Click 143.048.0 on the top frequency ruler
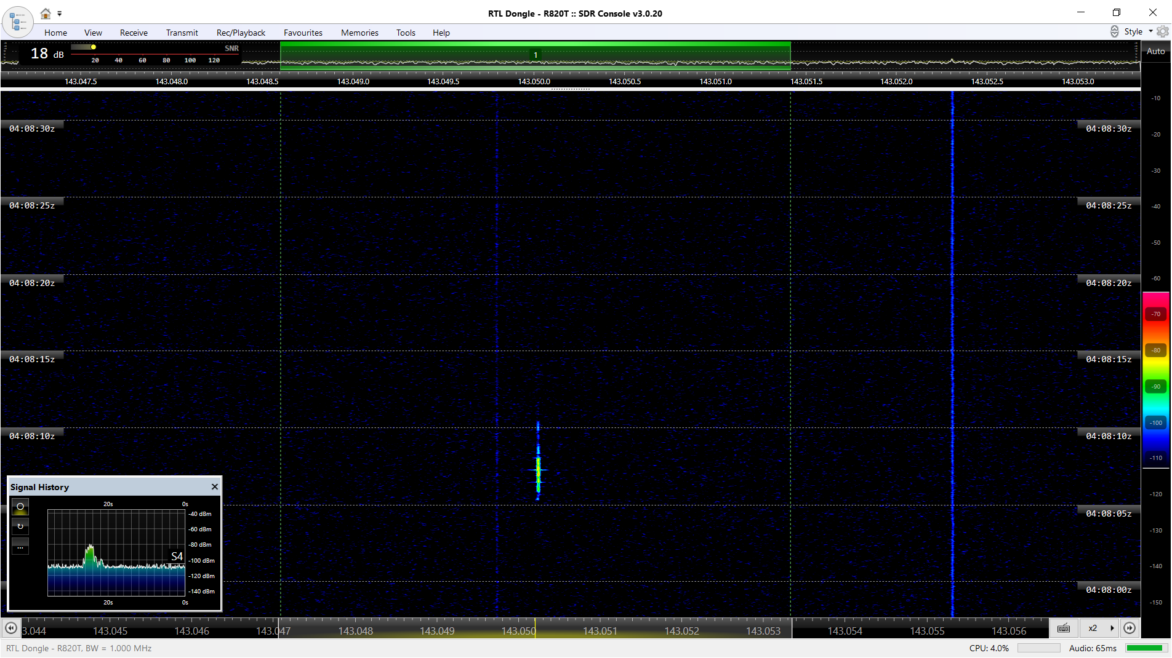This screenshot has height=658, width=1172. 172,81
